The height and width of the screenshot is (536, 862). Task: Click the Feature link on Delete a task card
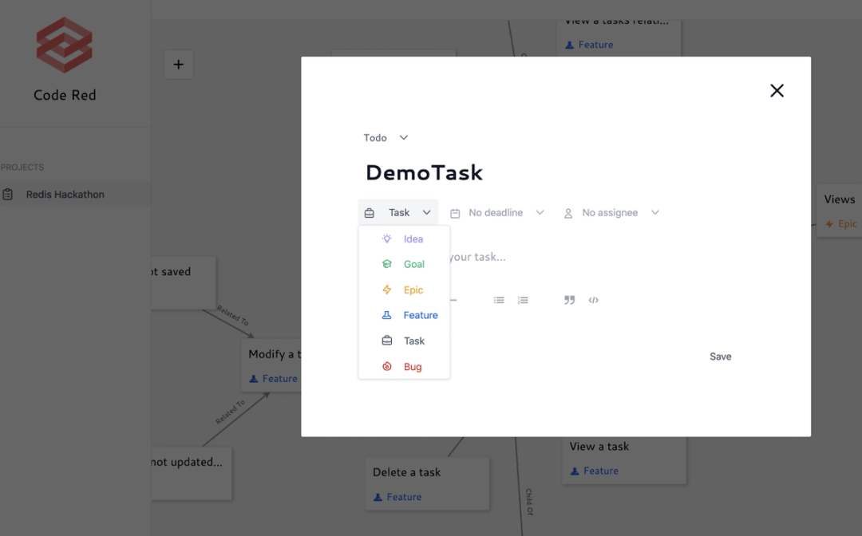pos(397,496)
